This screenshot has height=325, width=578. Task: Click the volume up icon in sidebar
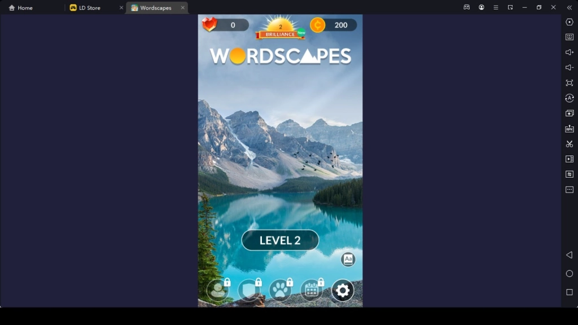coord(570,52)
